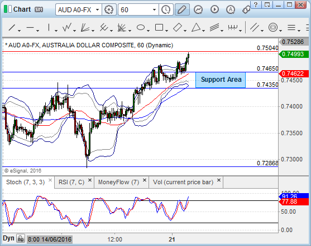Viewport: 311px width, 246px height.
Task: Select the rectangle drawing tool
Action: 159,27
